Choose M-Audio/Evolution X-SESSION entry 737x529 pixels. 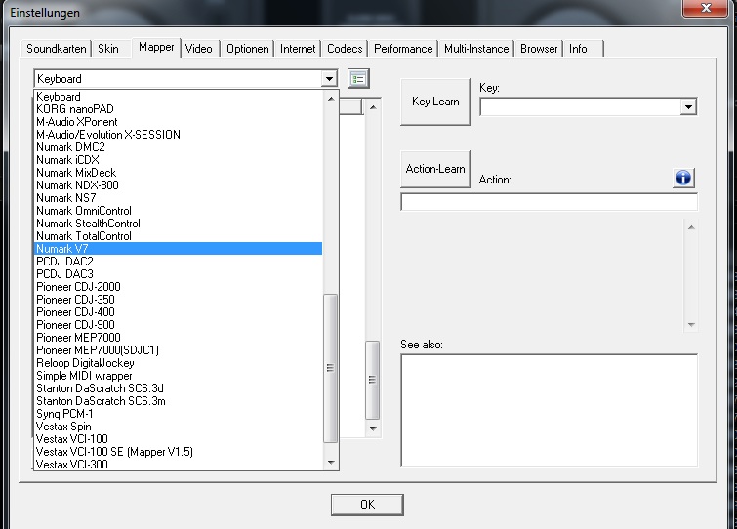coord(179,135)
